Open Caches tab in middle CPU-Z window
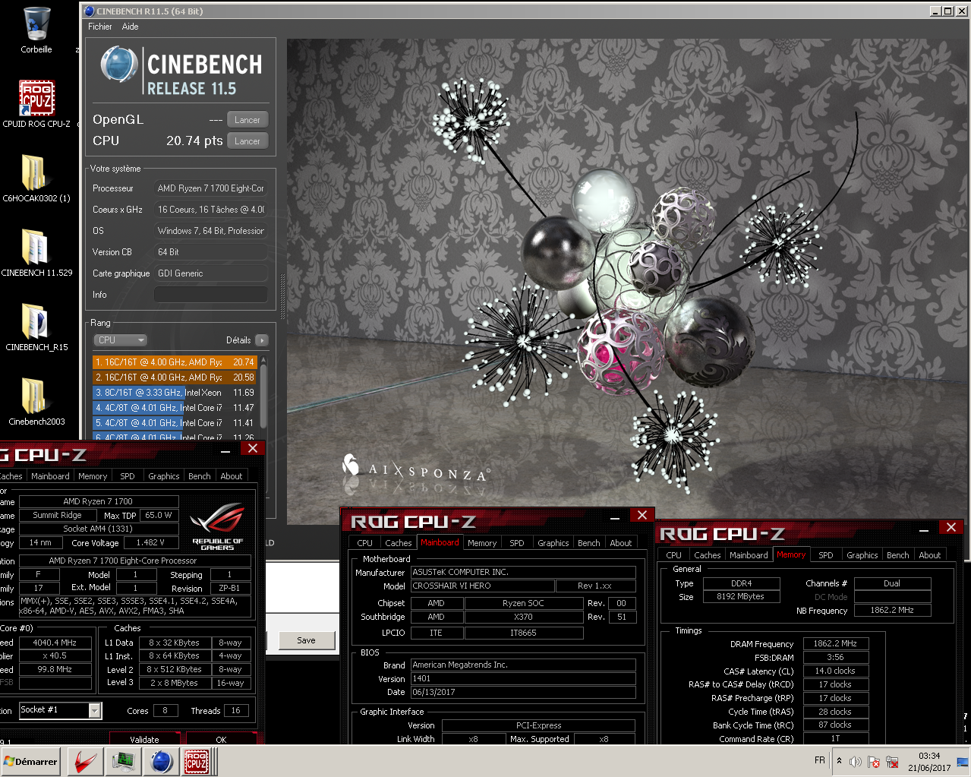Viewport: 971px width, 777px height. tap(399, 543)
